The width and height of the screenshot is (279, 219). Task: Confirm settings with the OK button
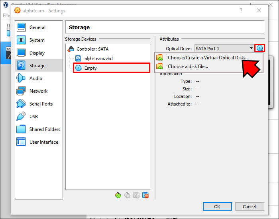pyautogui.click(x=217, y=207)
